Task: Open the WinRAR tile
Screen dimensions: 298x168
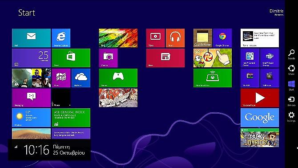Action: tap(250, 78)
